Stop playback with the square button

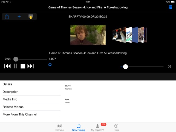pos(23,66)
